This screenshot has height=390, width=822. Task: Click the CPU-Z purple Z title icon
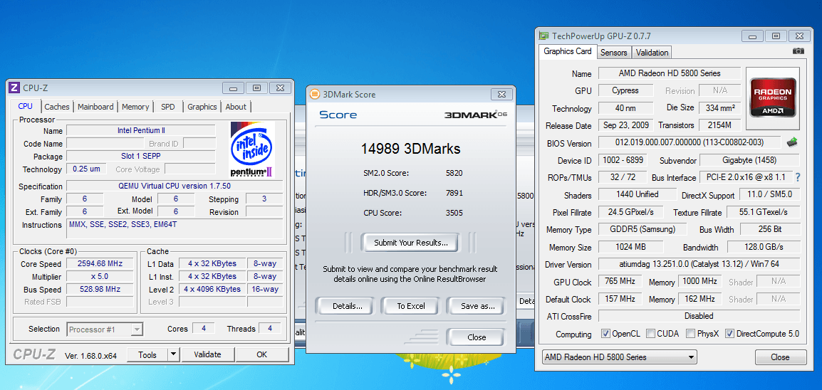click(x=14, y=88)
